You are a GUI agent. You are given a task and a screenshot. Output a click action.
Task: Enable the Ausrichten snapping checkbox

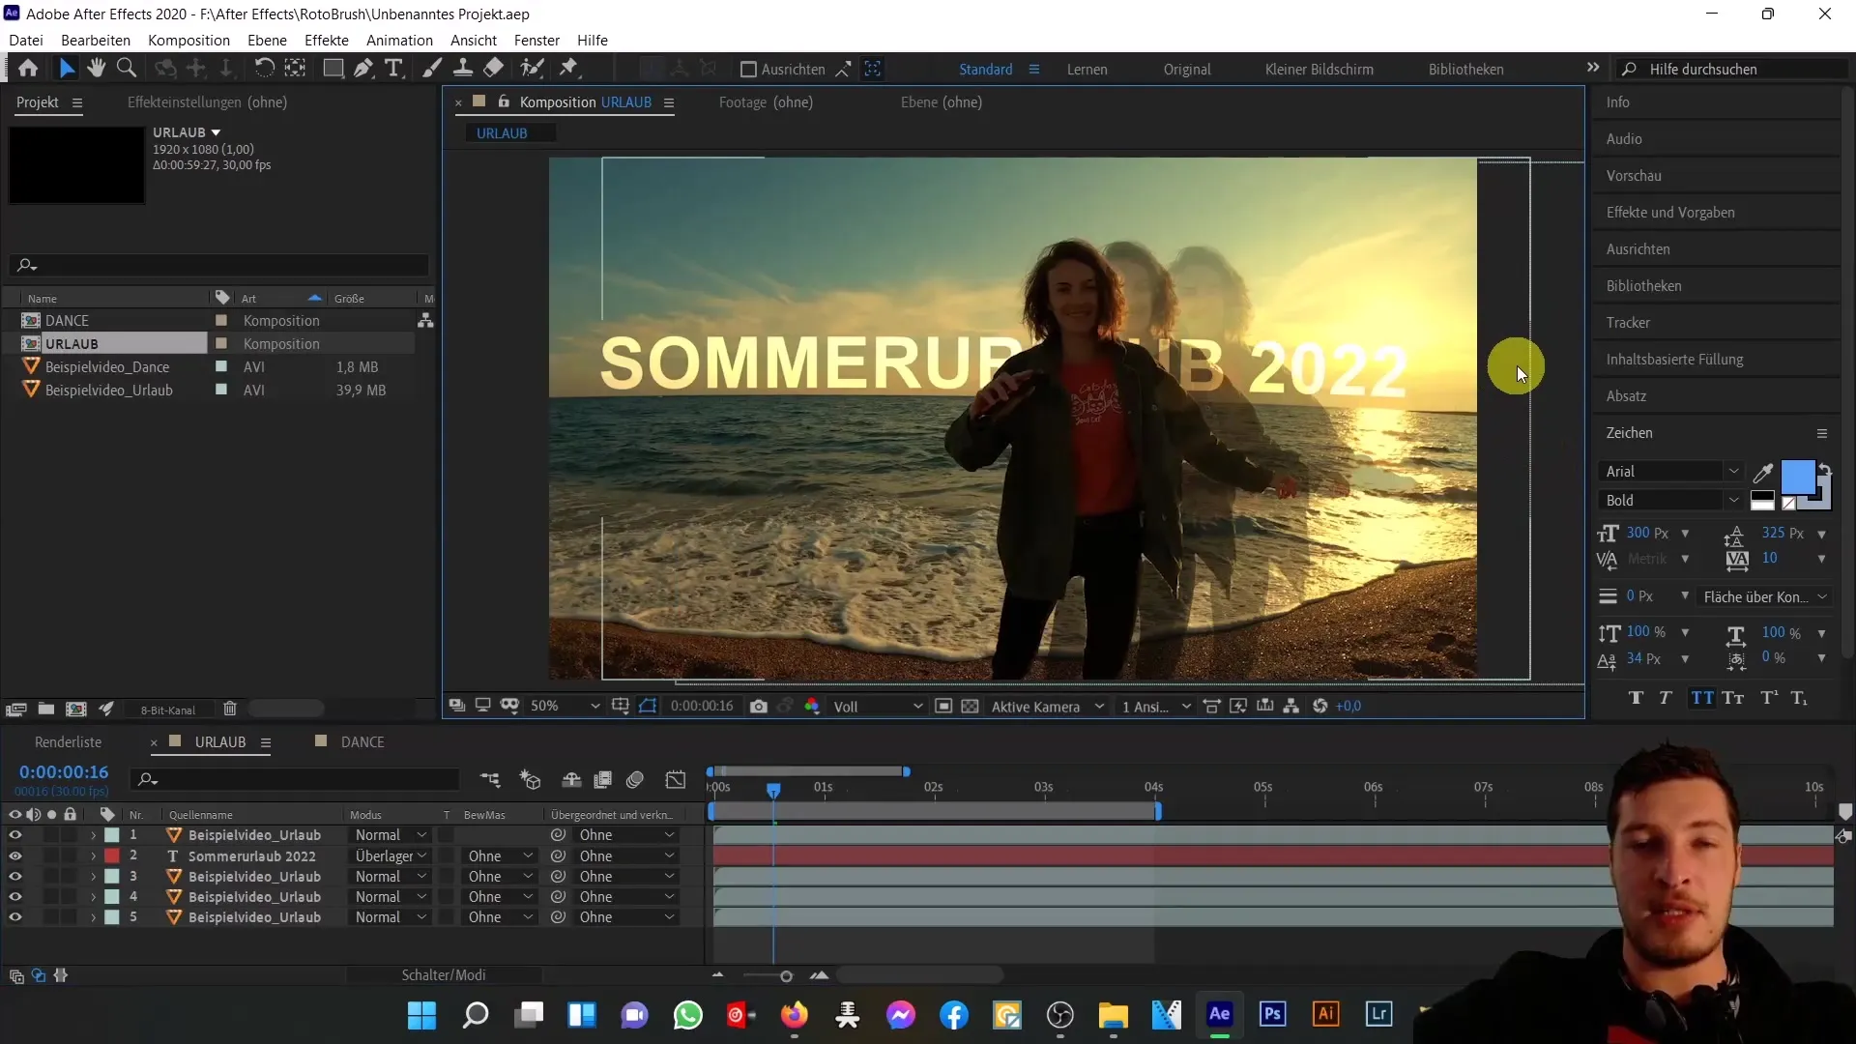click(x=747, y=70)
